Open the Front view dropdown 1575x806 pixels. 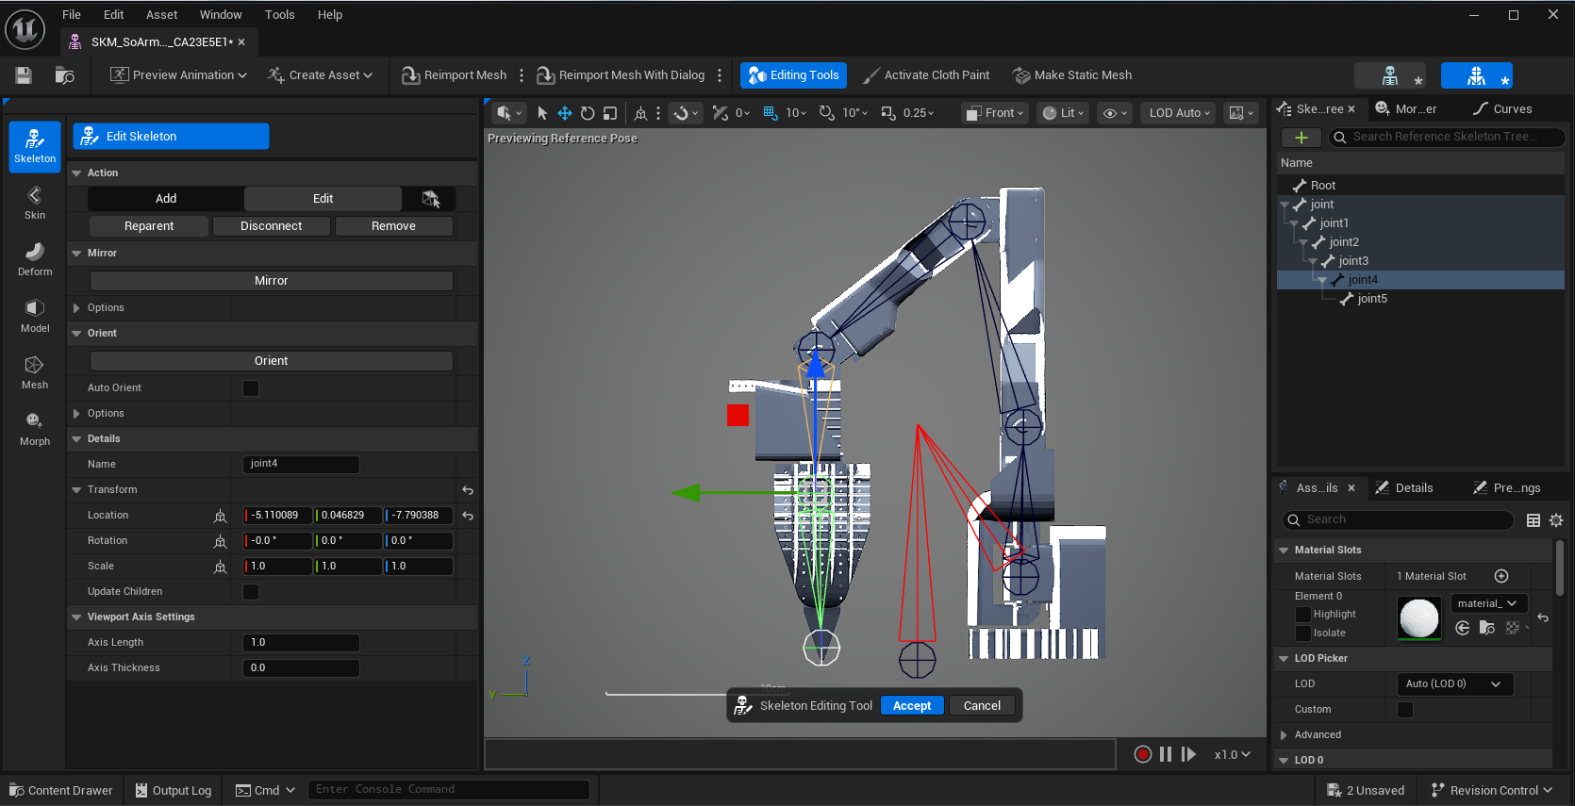point(995,113)
